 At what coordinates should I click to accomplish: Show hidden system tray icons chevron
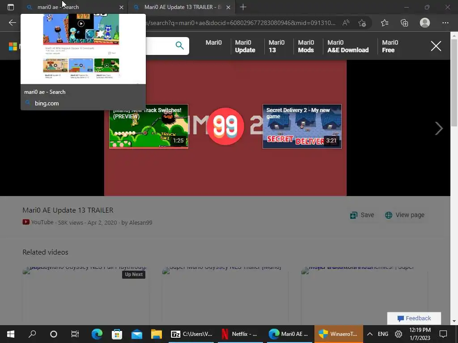pyautogui.click(x=369, y=334)
